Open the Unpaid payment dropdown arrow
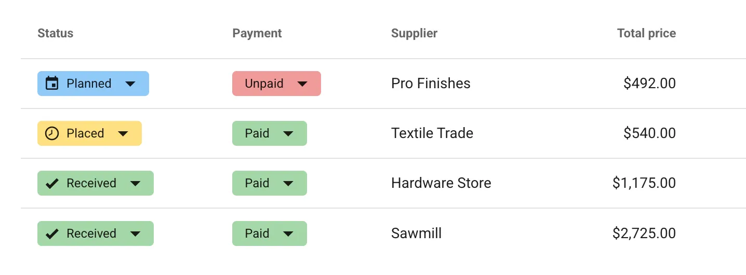The width and height of the screenshot is (746, 275). (x=302, y=84)
